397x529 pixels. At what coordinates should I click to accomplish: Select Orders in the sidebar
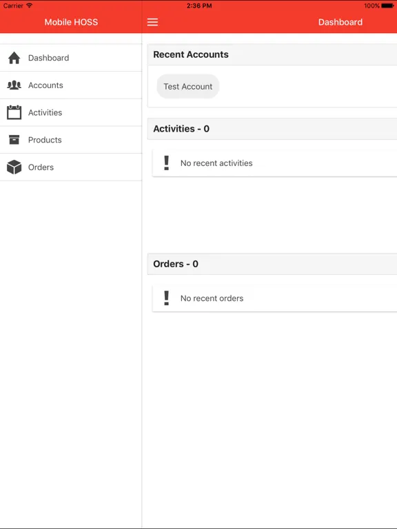pyautogui.click(x=71, y=167)
